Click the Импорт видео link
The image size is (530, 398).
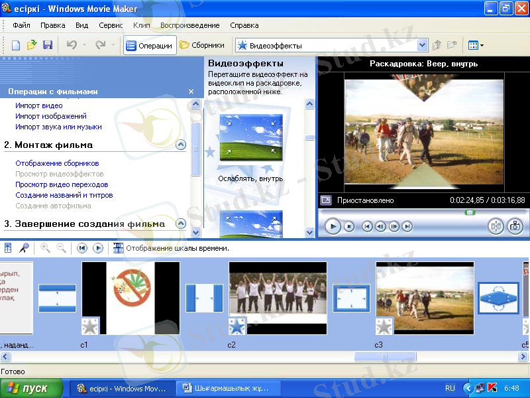coord(39,105)
